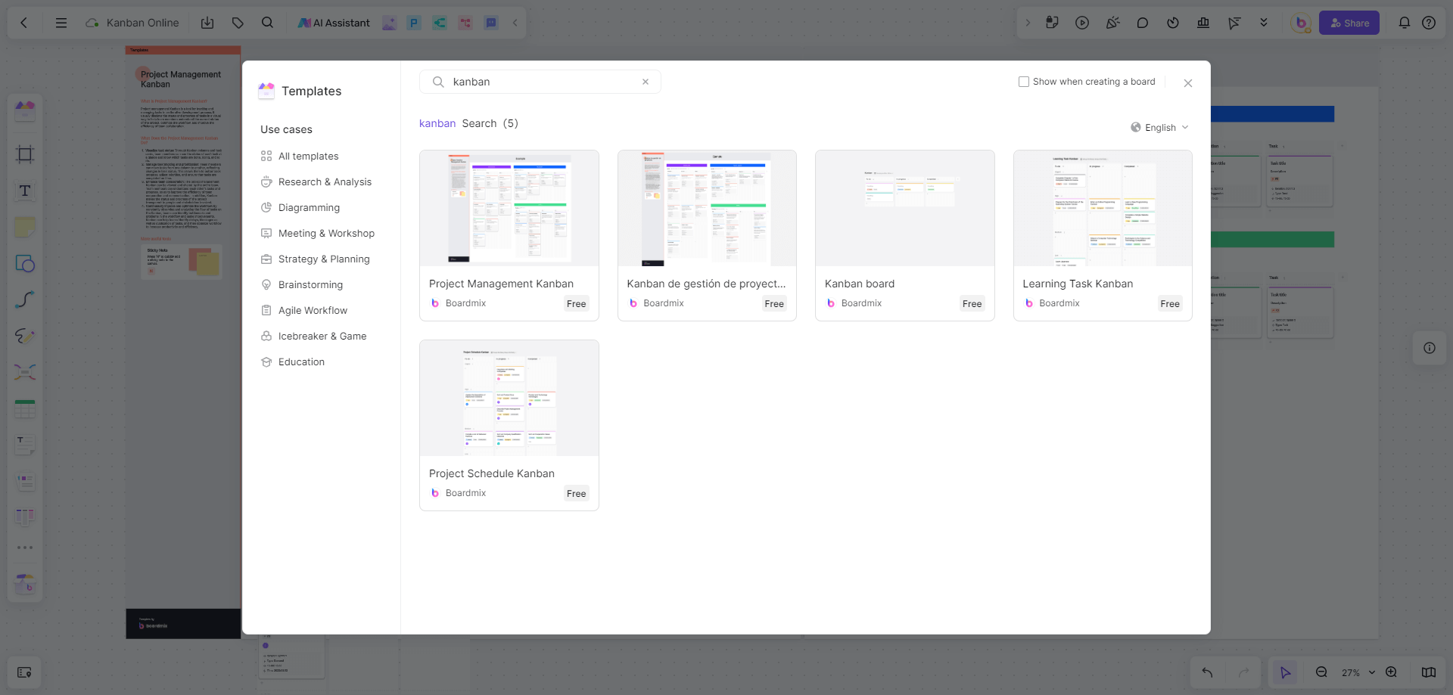Select the cursor pointer tool at bottom
This screenshot has height=695, width=1453.
click(1285, 672)
